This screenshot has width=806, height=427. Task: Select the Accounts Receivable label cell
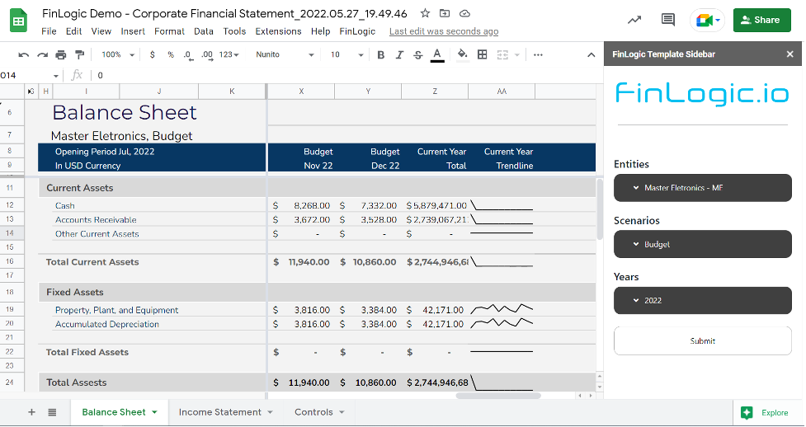[96, 219]
